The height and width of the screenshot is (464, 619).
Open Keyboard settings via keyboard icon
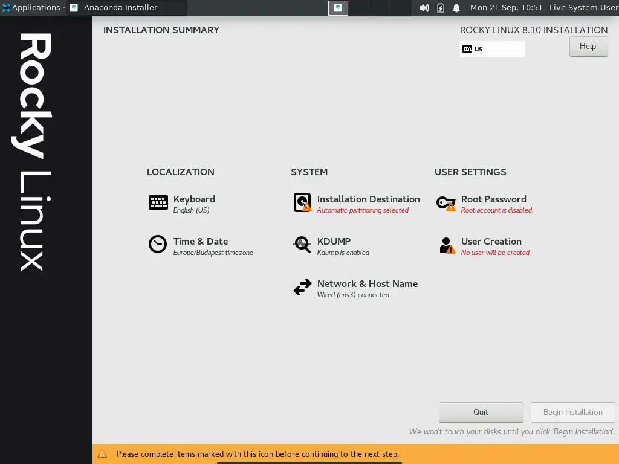click(158, 203)
